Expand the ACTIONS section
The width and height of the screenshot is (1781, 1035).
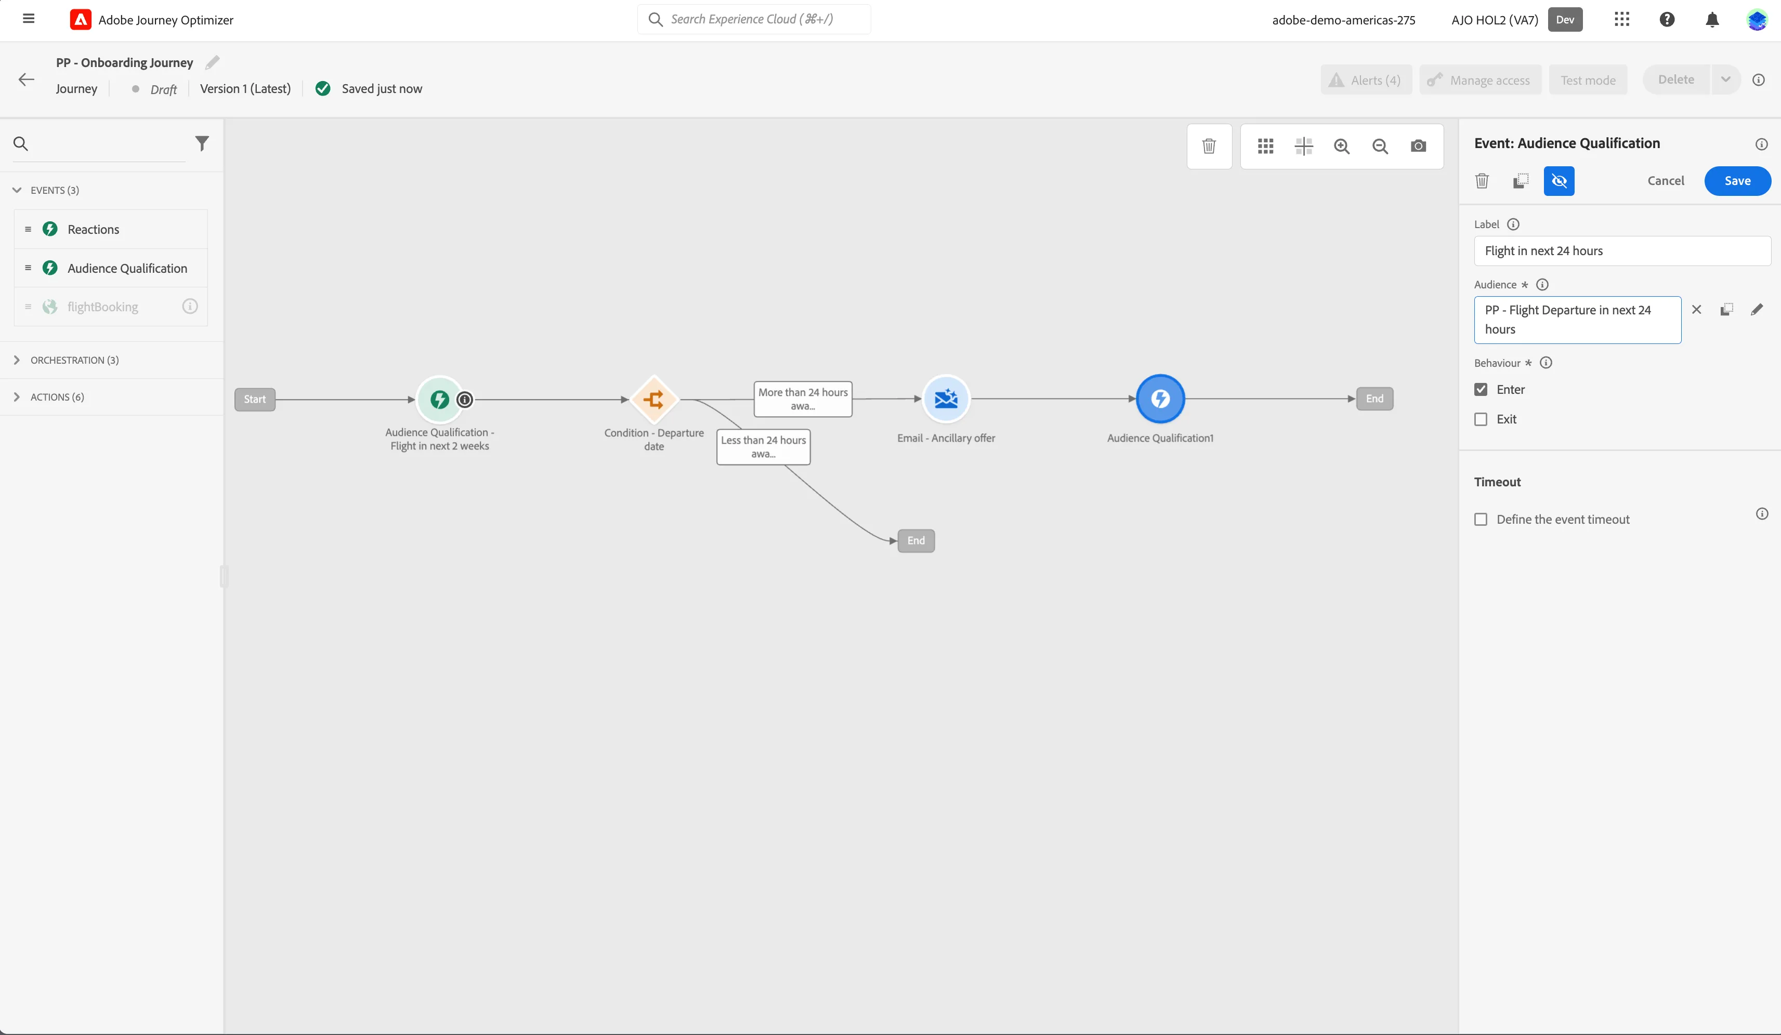pos(17,397)
